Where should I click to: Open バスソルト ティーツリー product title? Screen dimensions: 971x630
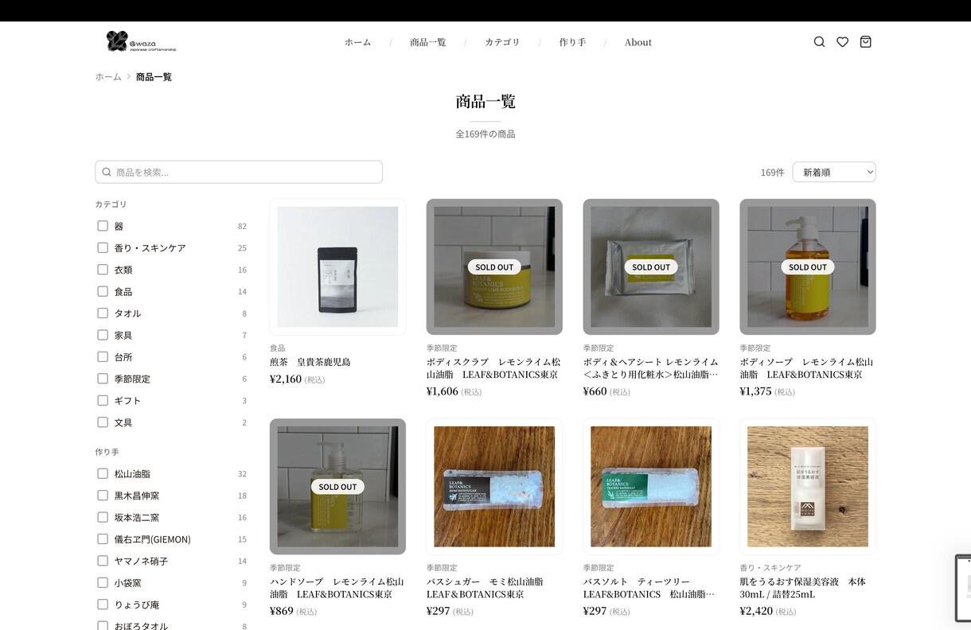tap(649, 588)
